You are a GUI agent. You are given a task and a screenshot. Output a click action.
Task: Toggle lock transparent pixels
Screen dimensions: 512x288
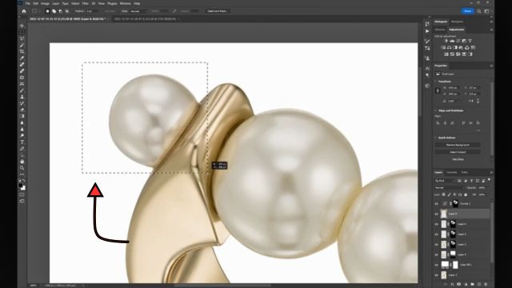[444, 194]
